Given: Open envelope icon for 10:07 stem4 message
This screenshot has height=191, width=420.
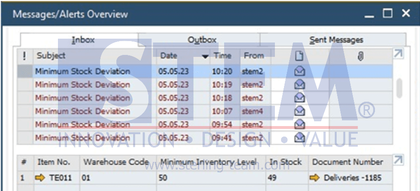Looking at the screenshot, I should 299,111.
